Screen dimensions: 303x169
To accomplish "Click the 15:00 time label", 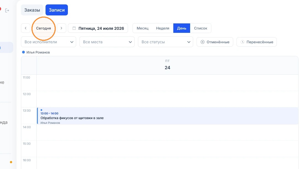I will point(27,144).
